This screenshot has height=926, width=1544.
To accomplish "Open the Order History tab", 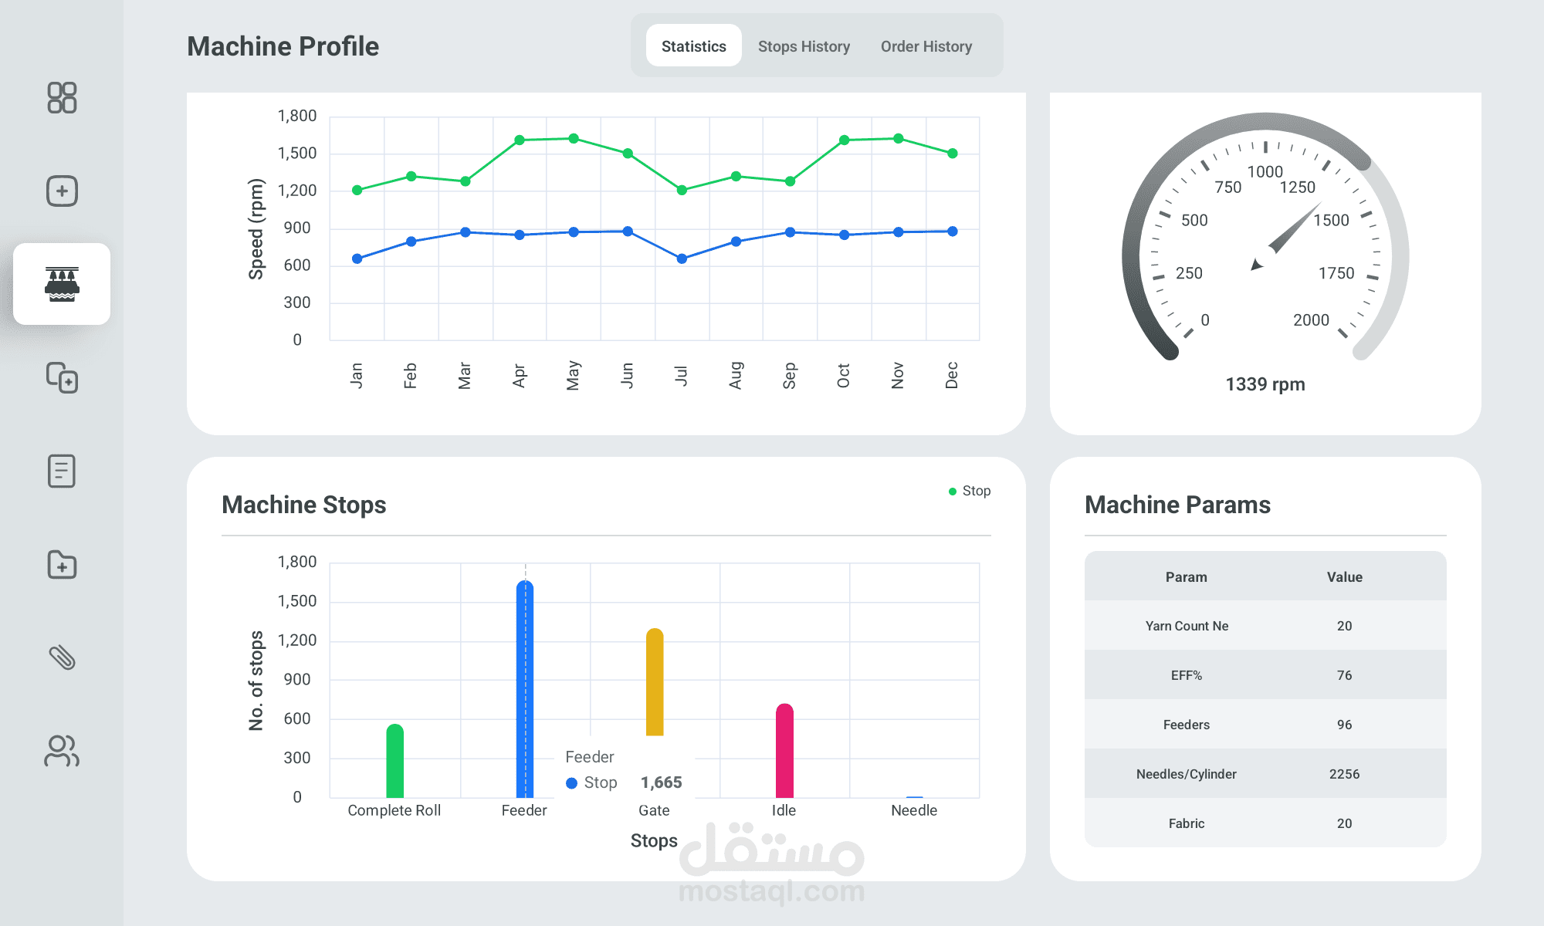I will point(926,46).
